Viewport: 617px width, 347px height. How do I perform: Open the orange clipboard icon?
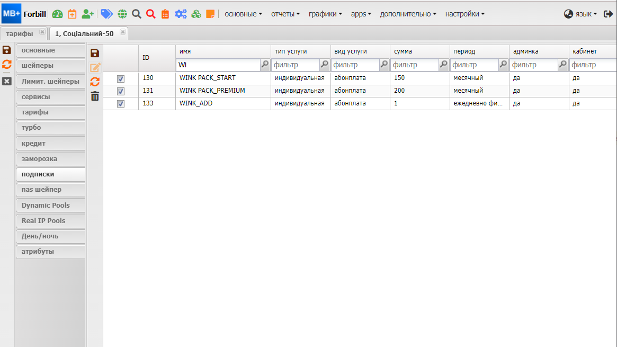pos(165,14)
